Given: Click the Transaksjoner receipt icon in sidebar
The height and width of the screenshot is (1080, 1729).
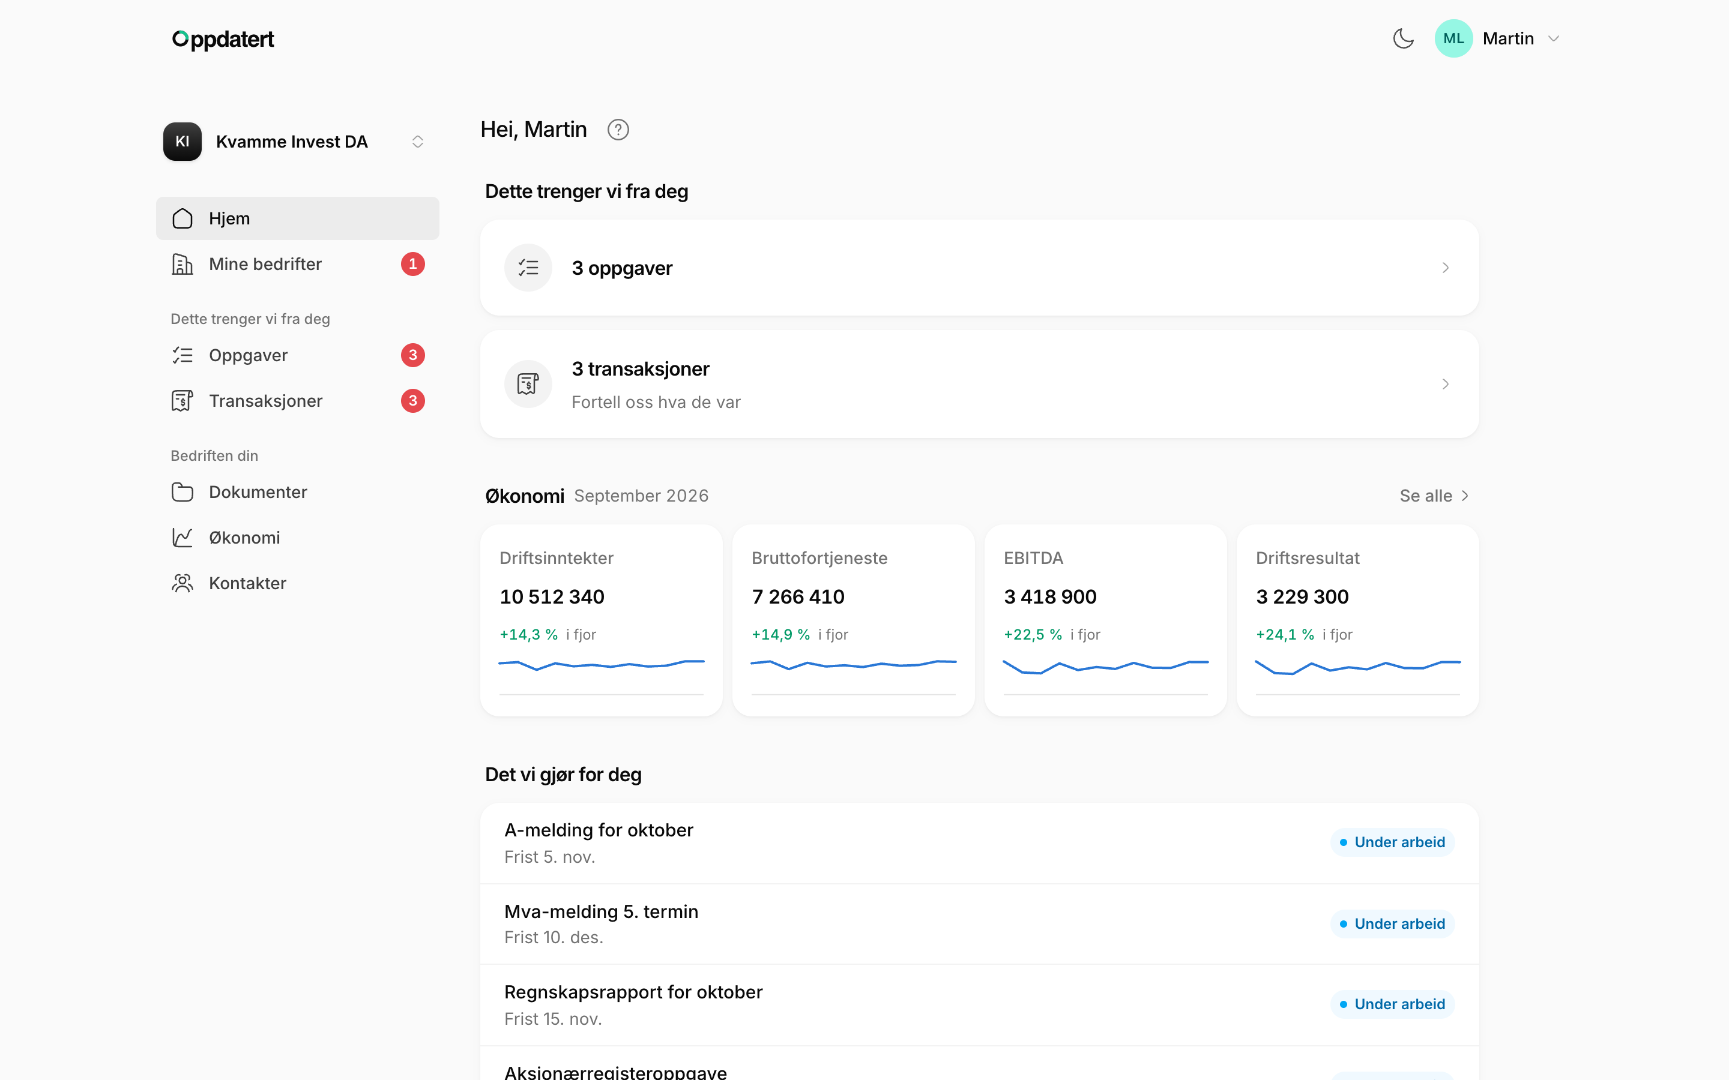Looking at the screenshot, I should pos(183,401).
